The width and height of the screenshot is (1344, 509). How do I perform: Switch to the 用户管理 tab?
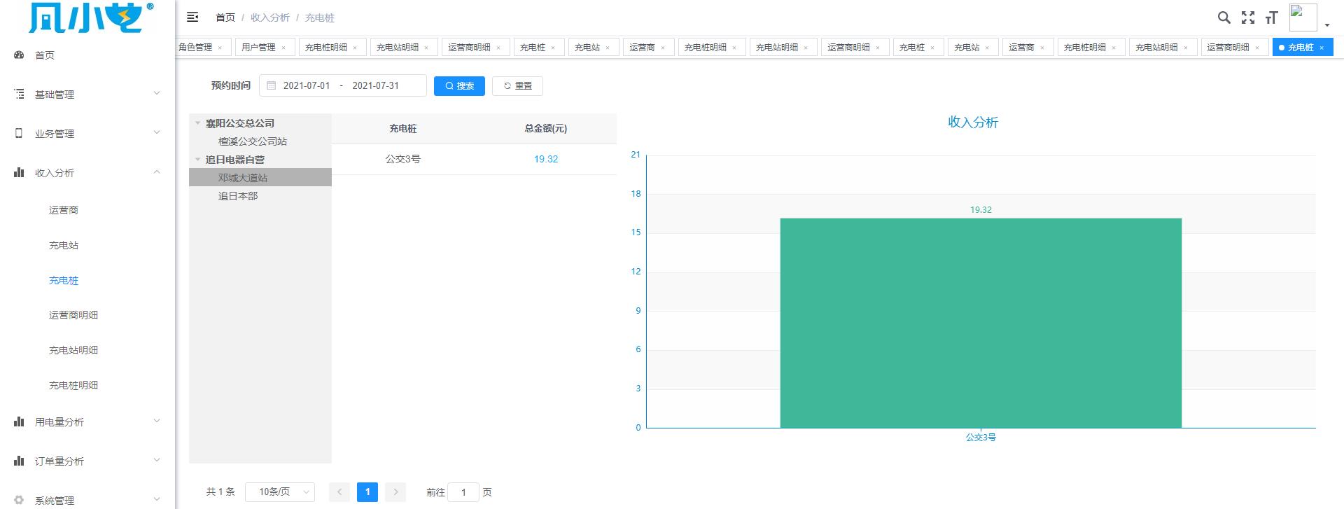[x=258, y=48]
